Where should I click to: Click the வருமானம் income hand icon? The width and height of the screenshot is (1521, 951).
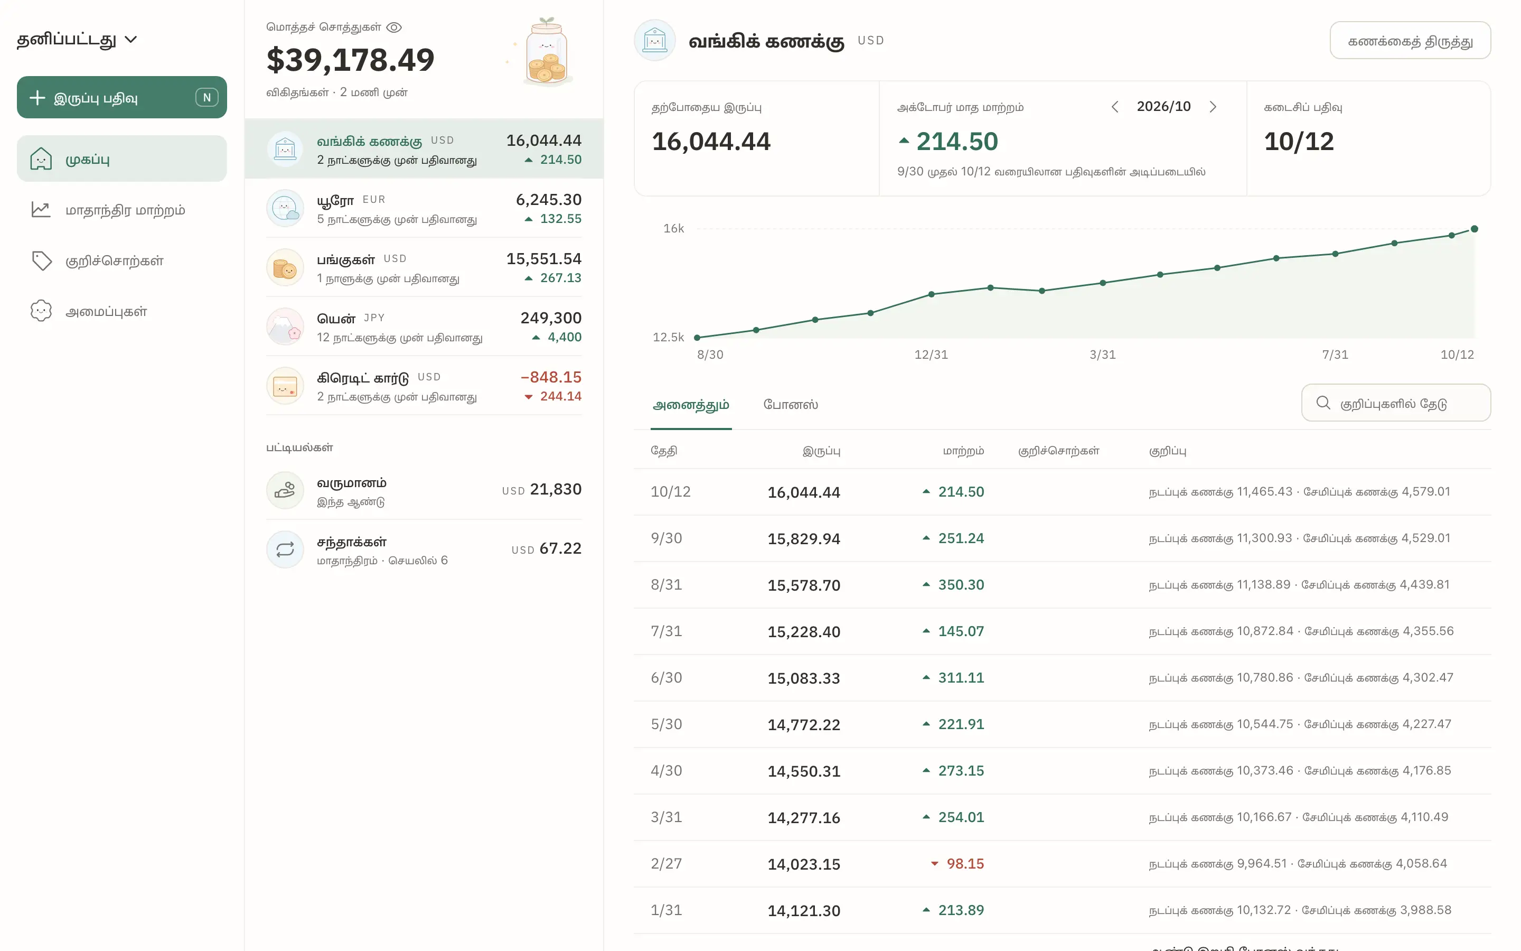click(x=285, y=491)
